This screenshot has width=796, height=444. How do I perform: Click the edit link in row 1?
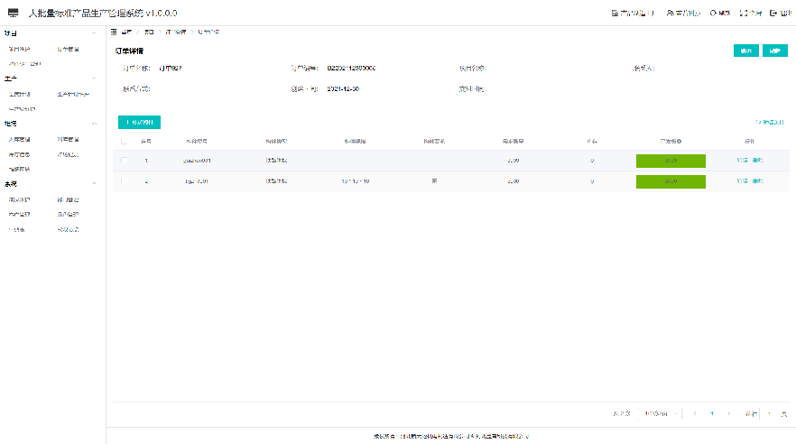click(742, 161)
